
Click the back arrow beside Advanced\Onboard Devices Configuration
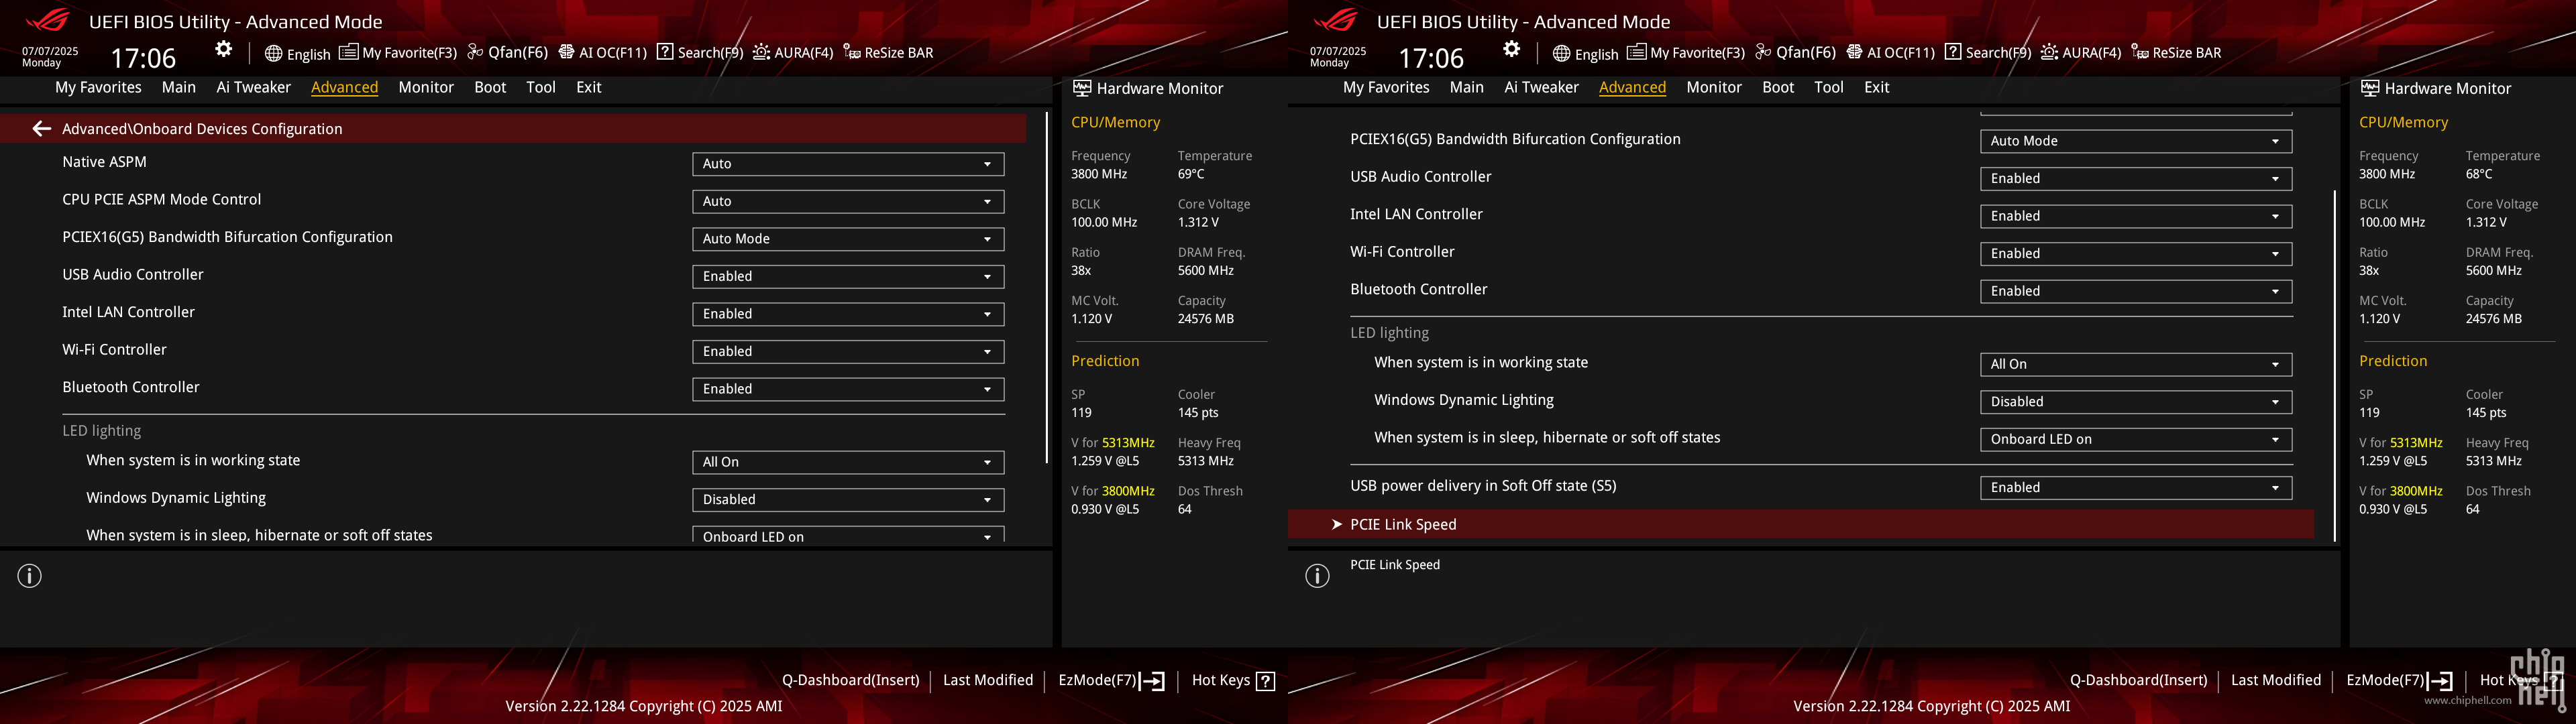[41, 129]
